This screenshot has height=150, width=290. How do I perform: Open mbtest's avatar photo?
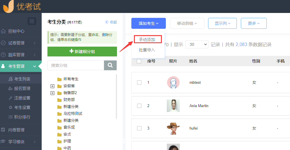point(173,82)
